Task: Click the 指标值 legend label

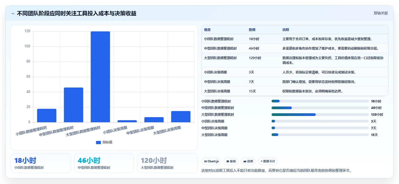Action: [107, 142]
